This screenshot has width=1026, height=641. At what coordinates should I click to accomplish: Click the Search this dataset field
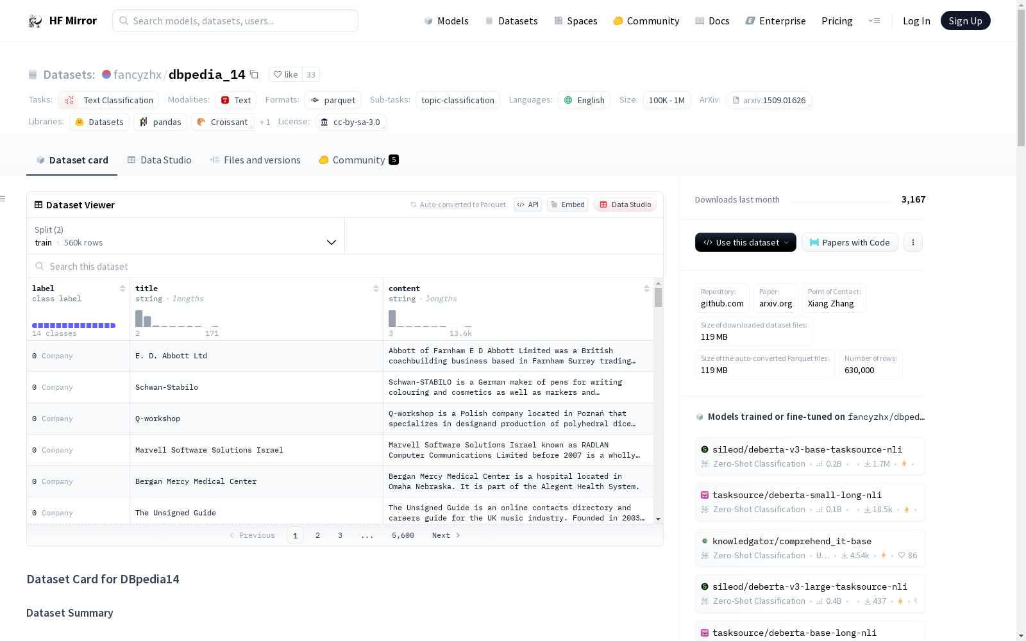pos(345,267)
